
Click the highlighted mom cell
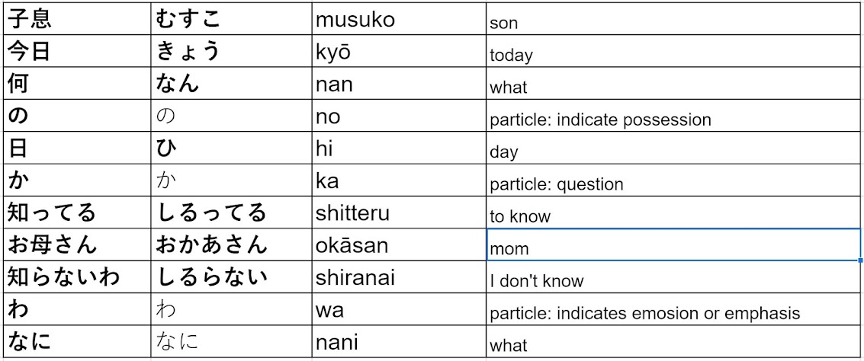point(673,245)
